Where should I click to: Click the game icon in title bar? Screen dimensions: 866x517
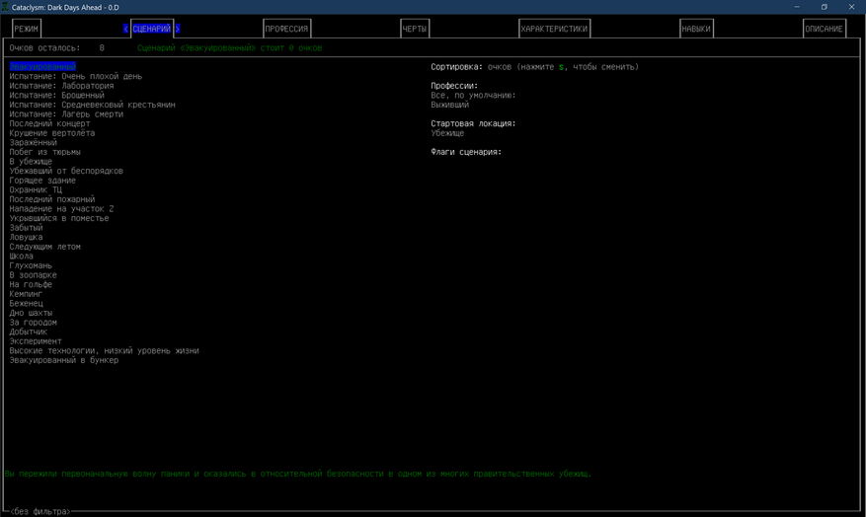coord(6,7)
